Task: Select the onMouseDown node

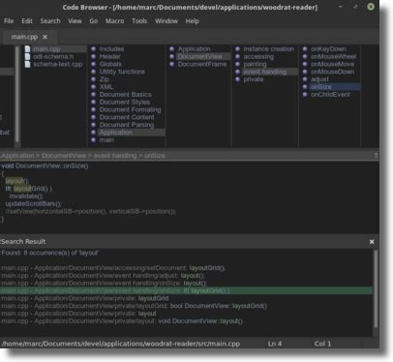Action: (332, 72)
